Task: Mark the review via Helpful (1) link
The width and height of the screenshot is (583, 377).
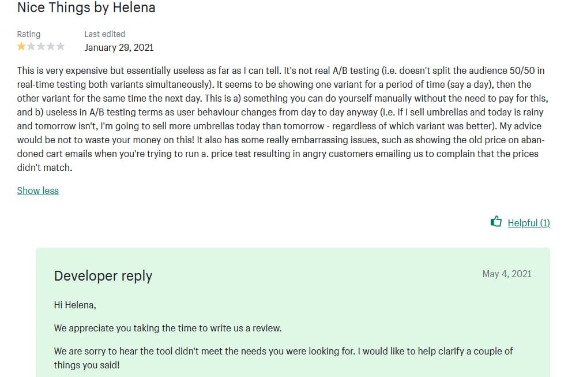Action: coord(529,223)
